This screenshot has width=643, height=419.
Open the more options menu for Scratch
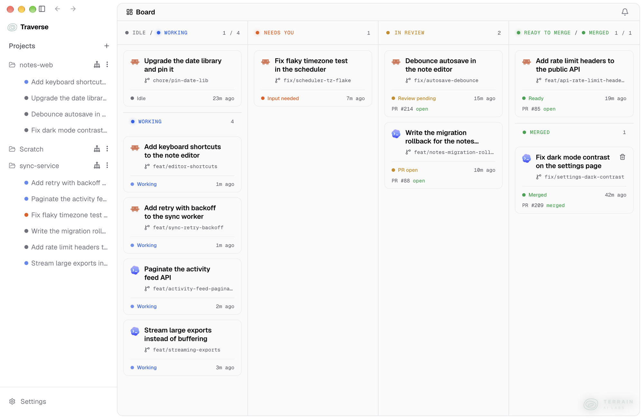tap(107, 149)
